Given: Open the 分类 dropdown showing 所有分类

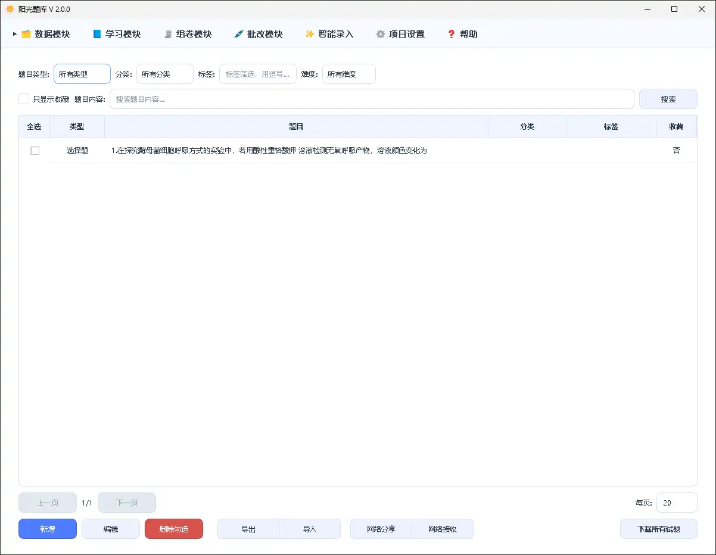Looking at the screenshot, I should (x=165, y=74).
